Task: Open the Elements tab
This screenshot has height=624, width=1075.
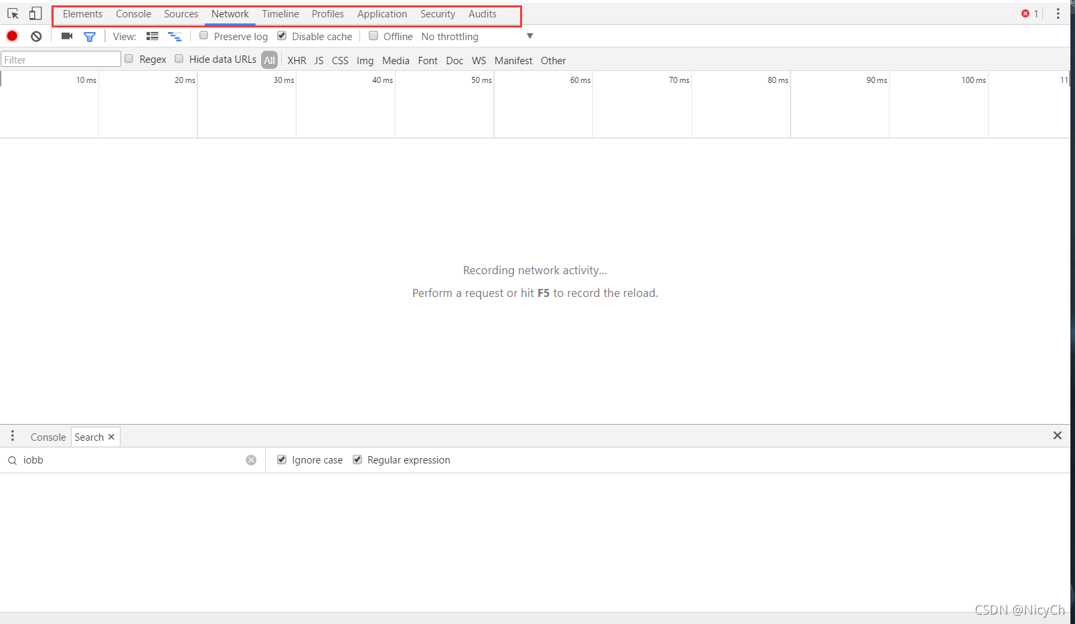Action: click(x=82, y=14)
